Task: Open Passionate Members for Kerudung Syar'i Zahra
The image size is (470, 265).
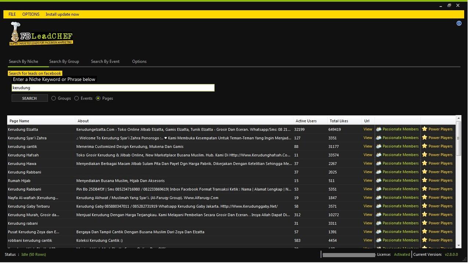Action: coord(397,138)
